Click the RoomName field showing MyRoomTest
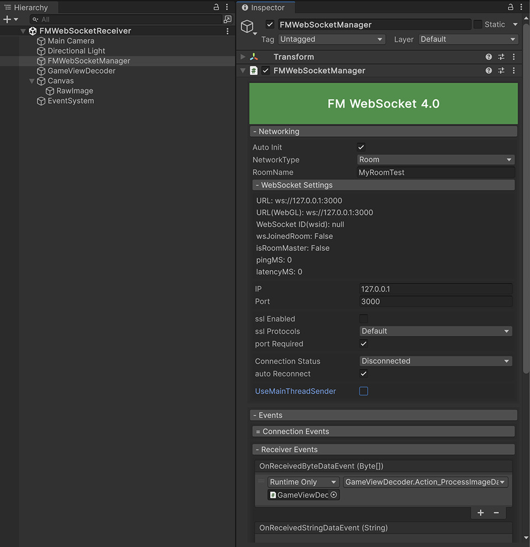The image size is (530, 547). (436, 172)
